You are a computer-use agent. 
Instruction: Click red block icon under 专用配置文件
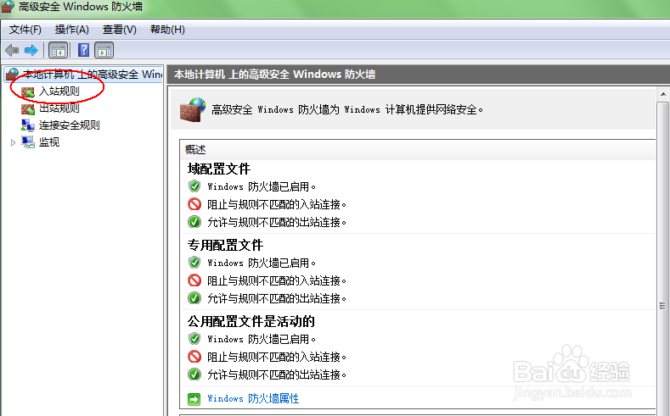(194, 280)
